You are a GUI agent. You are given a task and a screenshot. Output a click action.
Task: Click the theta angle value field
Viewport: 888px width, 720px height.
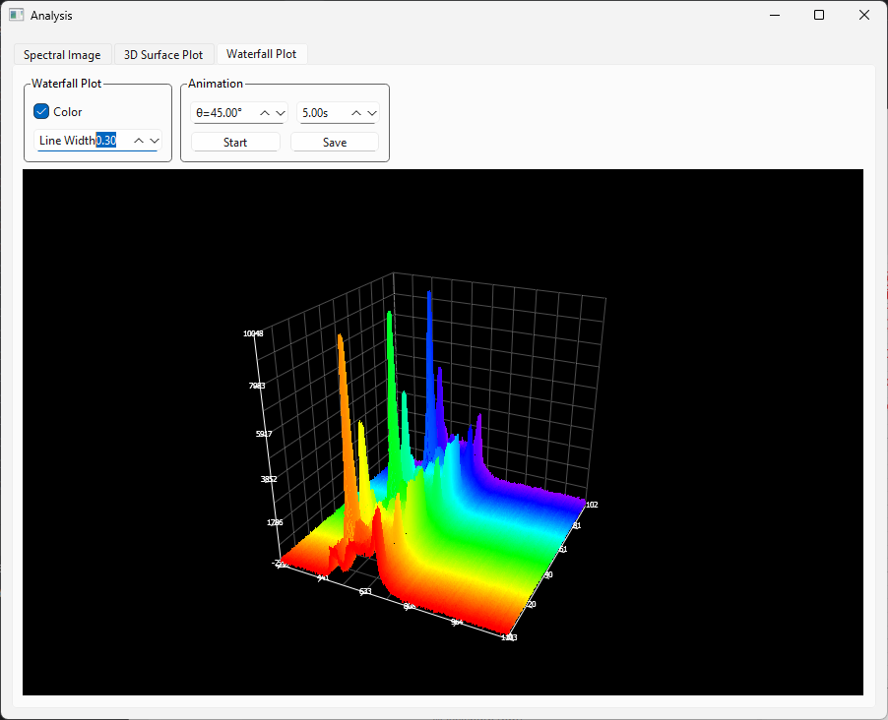[222, 113]
